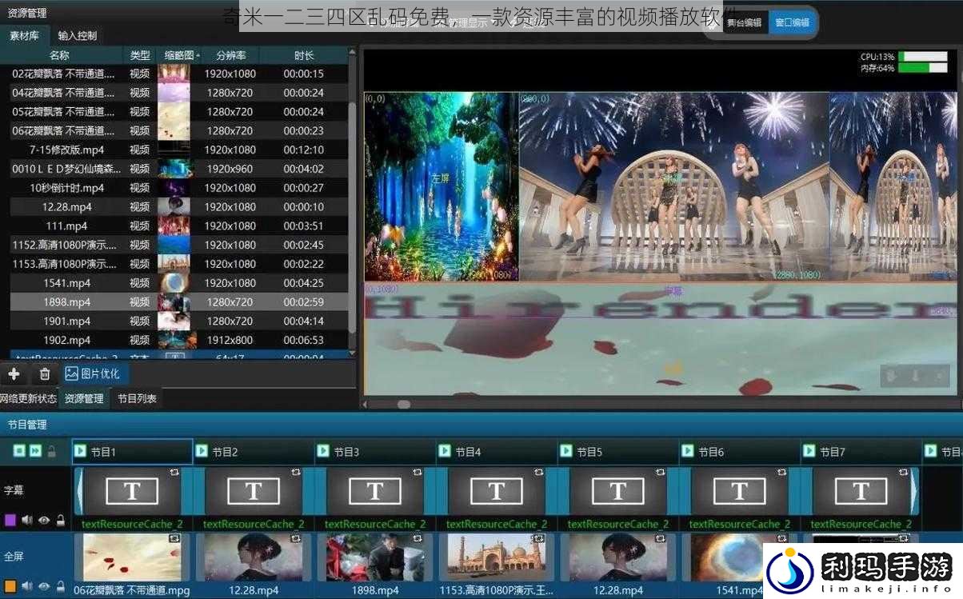Toggle the lock icon beside the fast-forward control

tap(52, 452)
